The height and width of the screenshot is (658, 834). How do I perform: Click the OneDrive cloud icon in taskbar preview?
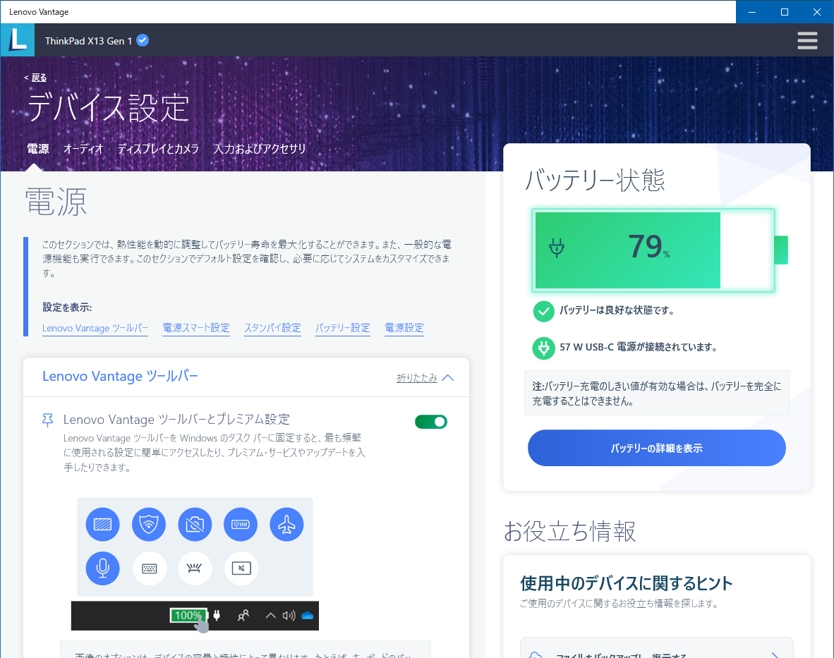click(308, 616)
